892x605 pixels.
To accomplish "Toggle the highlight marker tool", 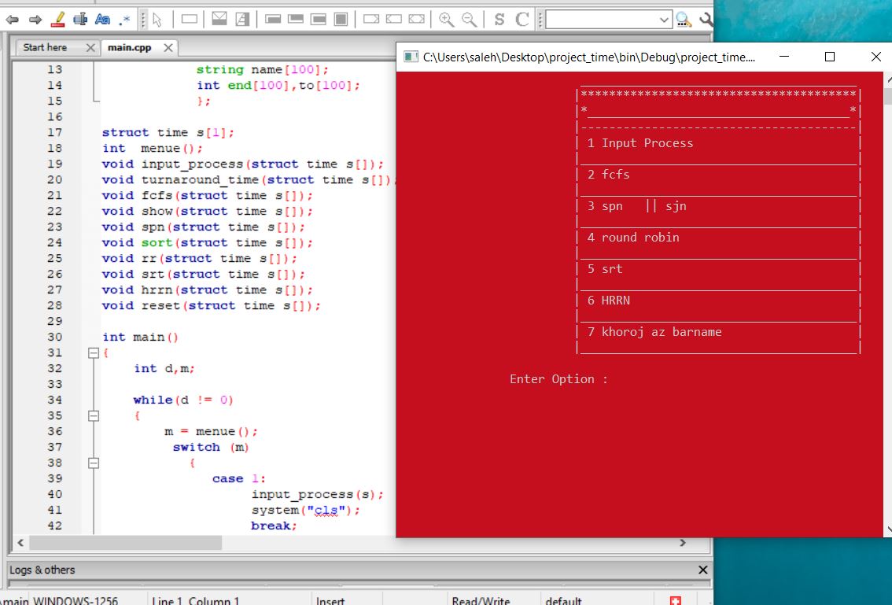I will 57,18.
